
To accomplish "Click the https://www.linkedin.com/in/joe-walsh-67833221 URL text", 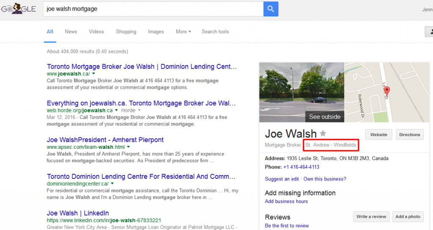I will coord(104,220).
